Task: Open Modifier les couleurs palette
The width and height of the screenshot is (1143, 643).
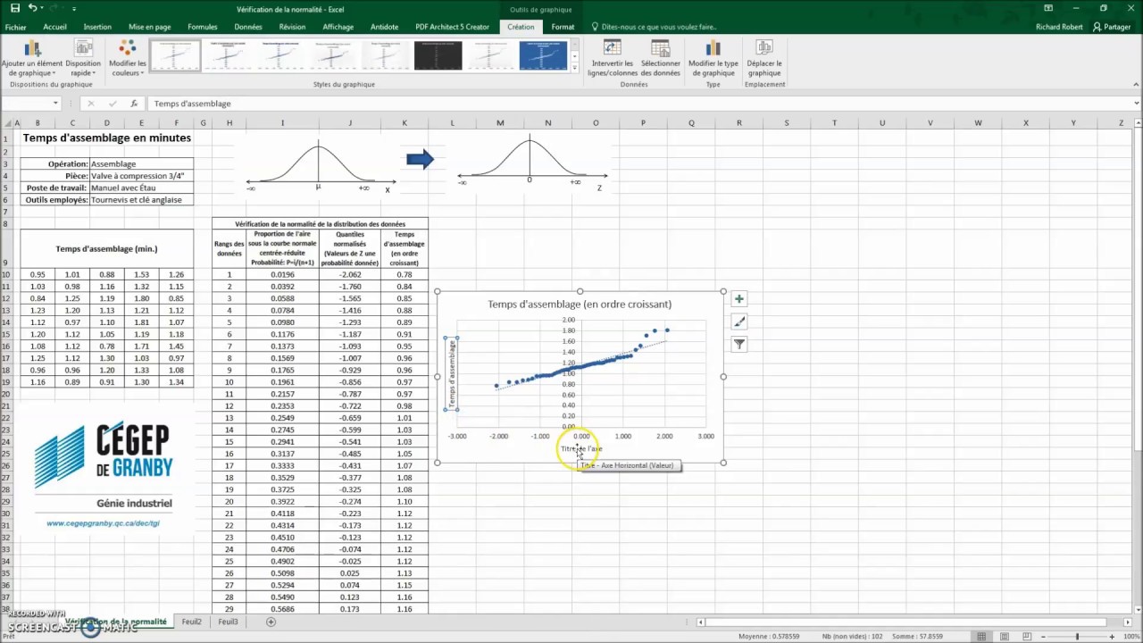Action: coord(128,58)
